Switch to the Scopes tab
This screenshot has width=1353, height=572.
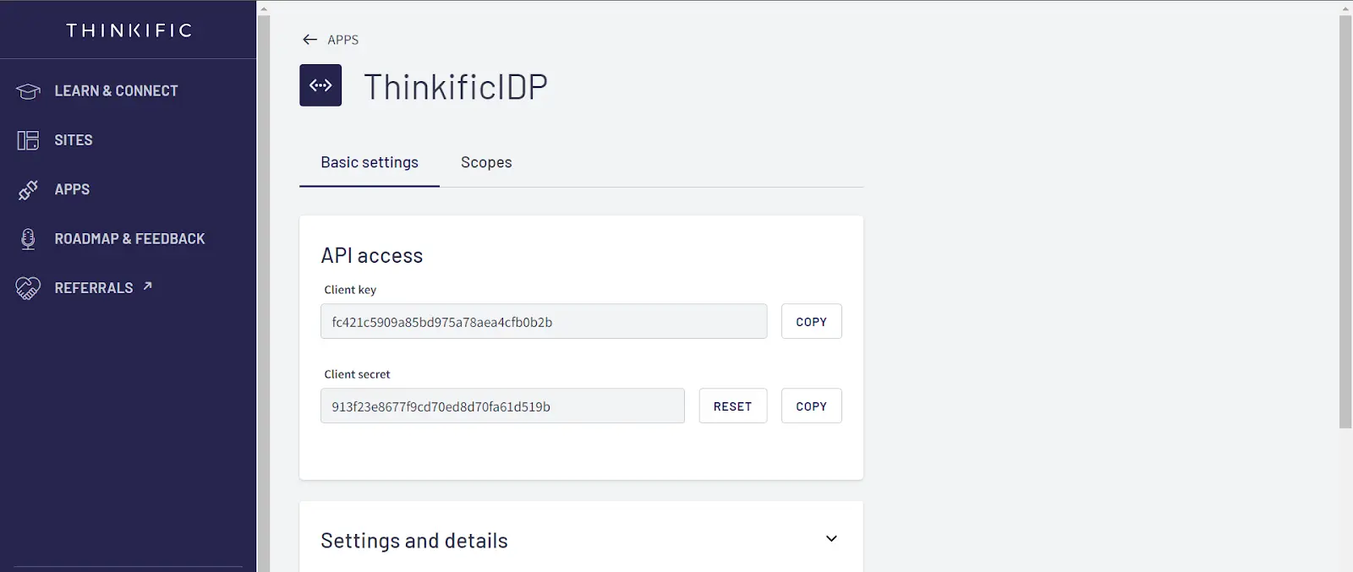pyautogui.click(x=486, y=162)
